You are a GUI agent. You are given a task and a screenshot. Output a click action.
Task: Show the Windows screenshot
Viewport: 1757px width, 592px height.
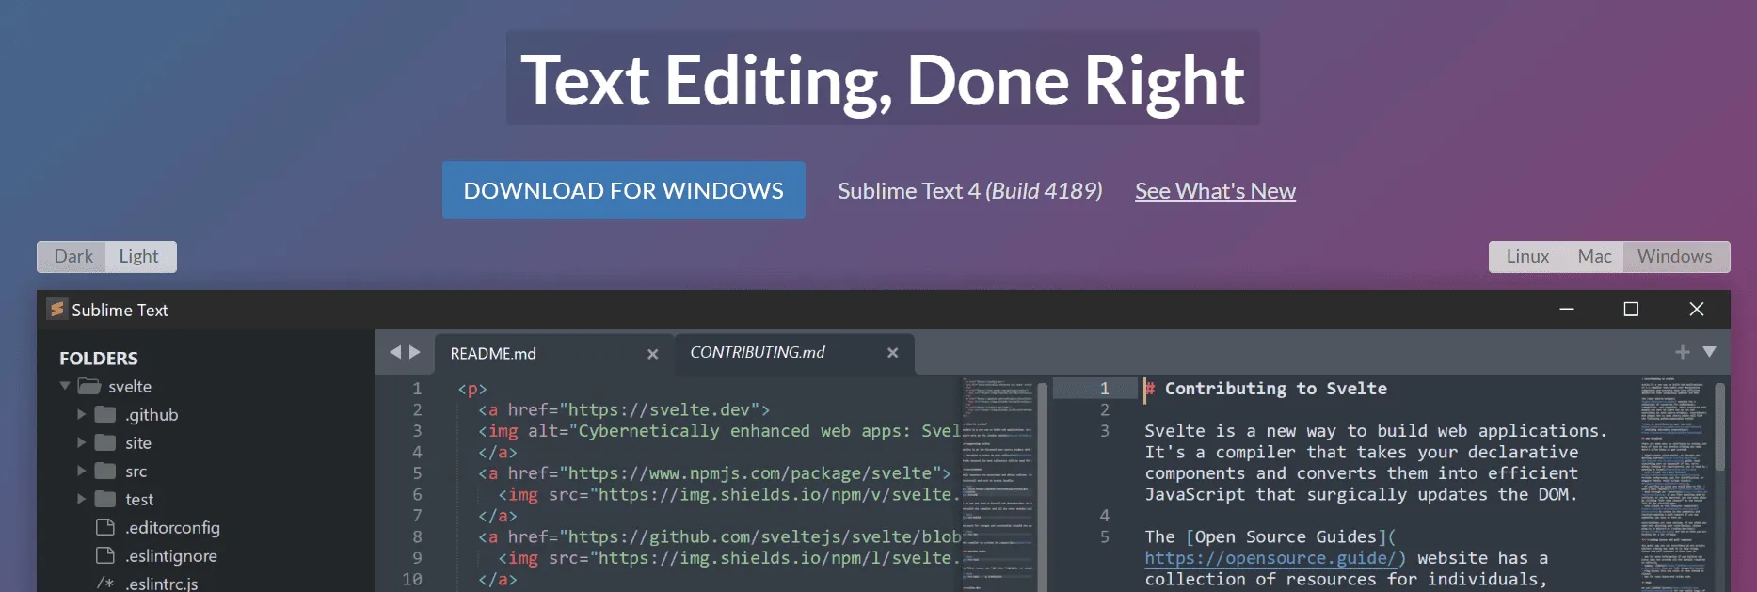click(x=1675, y=256)
